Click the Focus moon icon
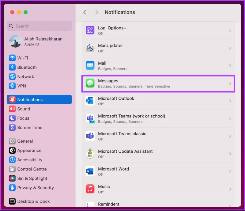 pos(12,118)
